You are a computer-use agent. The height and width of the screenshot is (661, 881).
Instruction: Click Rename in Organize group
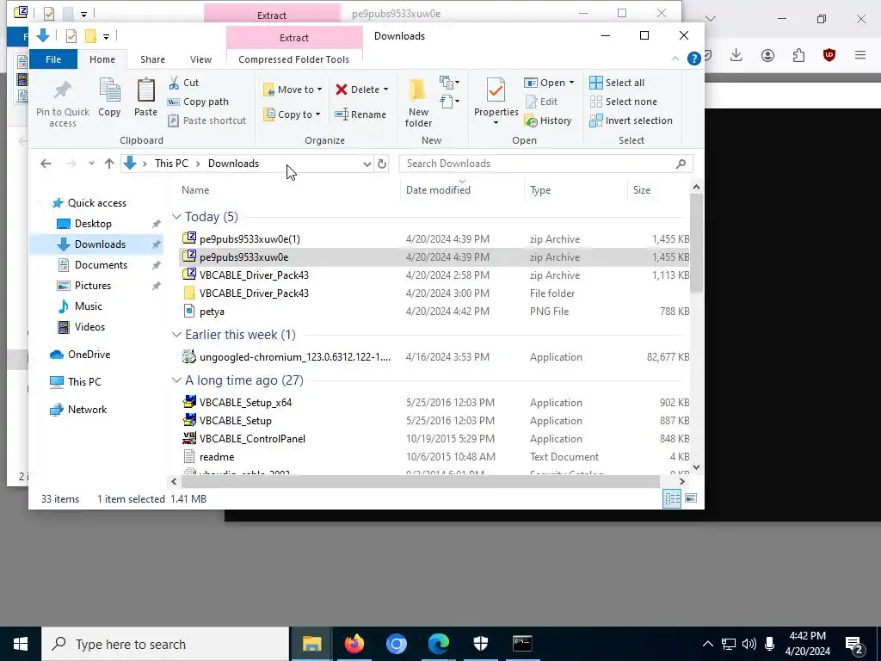coord(360,114)
